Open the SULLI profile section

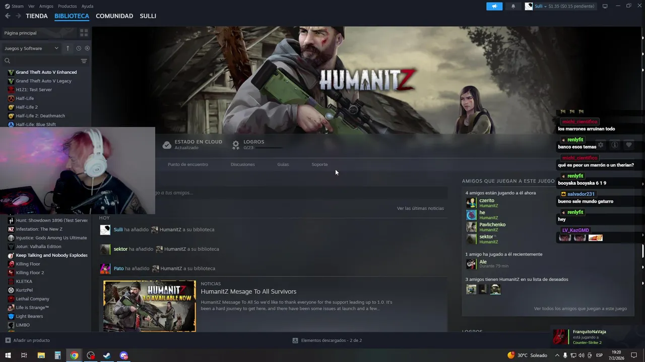(x=148, y=16)
